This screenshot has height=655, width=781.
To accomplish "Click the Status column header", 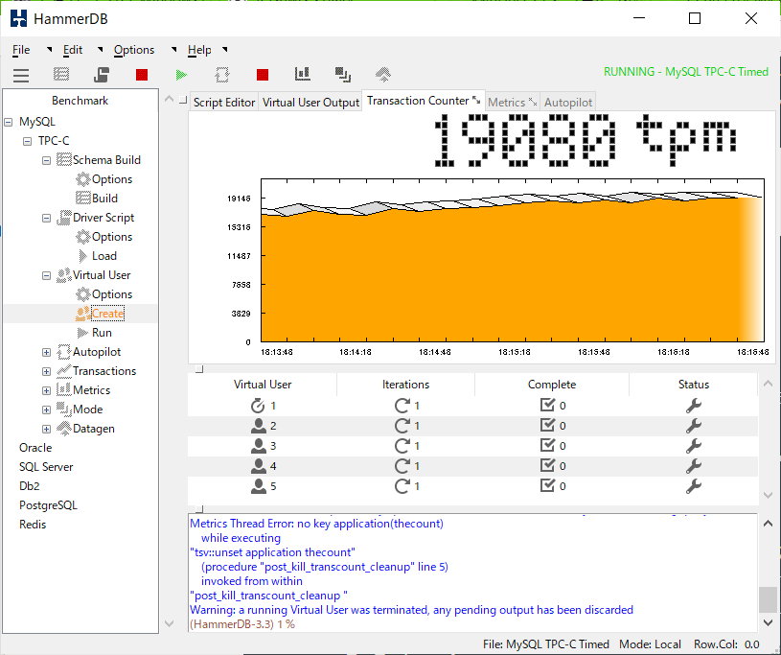I will [694, 385].
